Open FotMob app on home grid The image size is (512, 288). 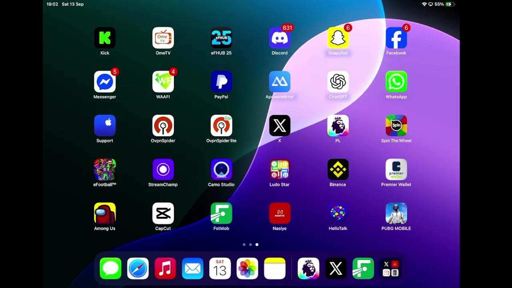coord(221,214)
